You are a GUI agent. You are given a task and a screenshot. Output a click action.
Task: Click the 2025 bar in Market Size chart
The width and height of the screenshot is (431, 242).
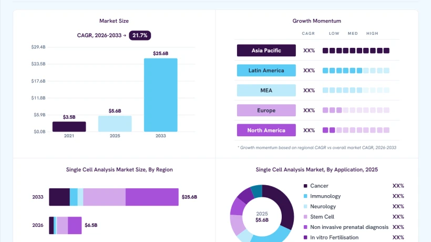click(x=115, y=124)
